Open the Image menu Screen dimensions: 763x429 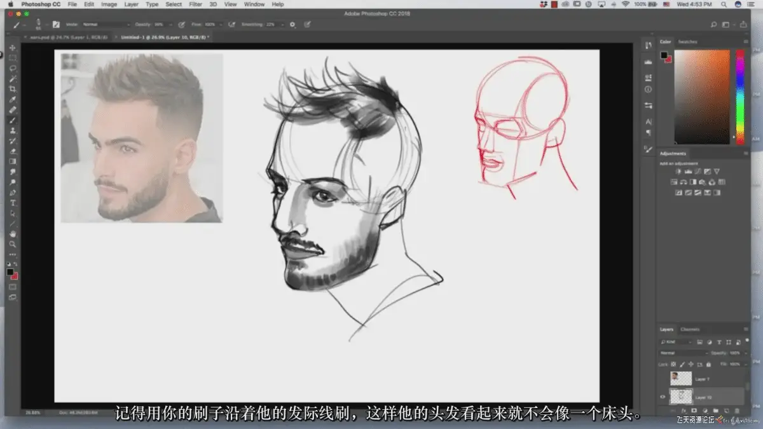pyautogui.click(x=109, y=4)
